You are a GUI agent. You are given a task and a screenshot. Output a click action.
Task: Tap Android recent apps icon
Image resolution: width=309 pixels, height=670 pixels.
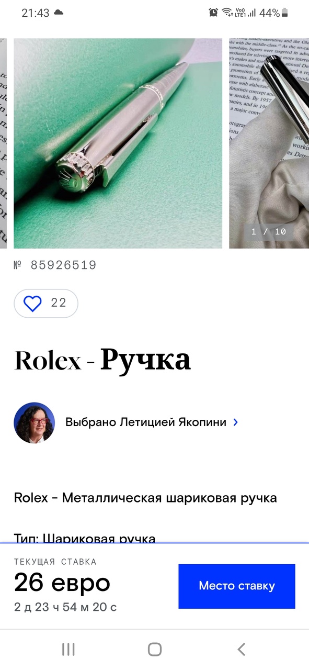coord(68,650)
